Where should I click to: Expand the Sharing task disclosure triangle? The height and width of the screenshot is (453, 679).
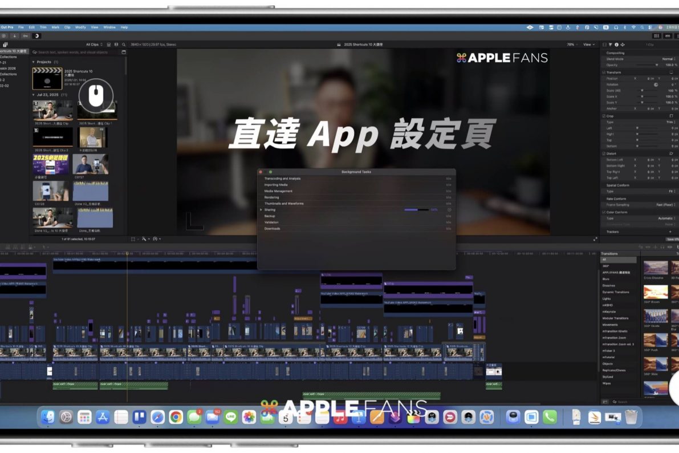261,210
